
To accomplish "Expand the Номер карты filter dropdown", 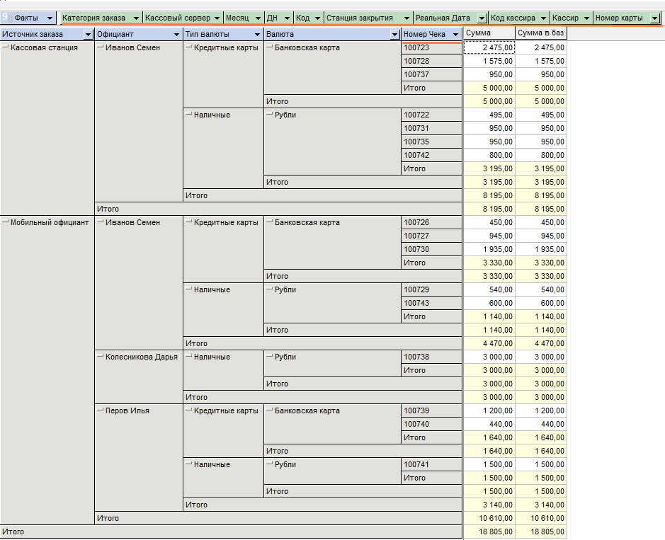I will point(654,18).
